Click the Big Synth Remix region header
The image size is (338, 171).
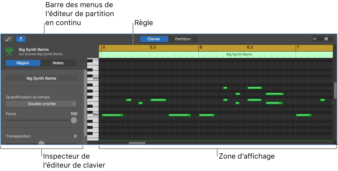coord(239,55)
